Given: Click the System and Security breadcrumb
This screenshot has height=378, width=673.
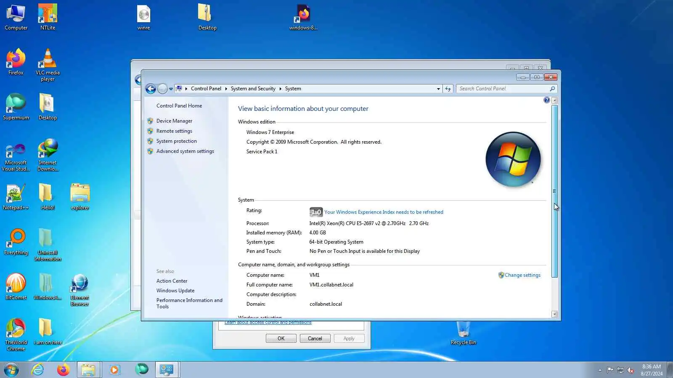Looking at the screenshot, I should pyautogui.click(x=253, y=89).
